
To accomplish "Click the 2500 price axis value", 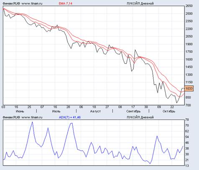I will 189,14.
